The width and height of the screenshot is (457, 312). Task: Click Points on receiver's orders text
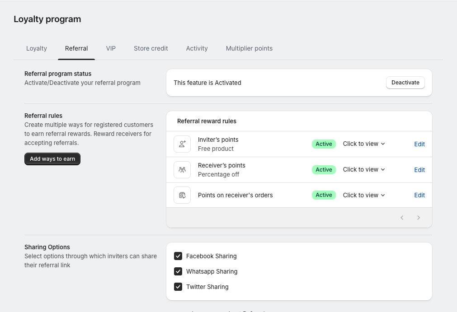click(x=235, y=195)
